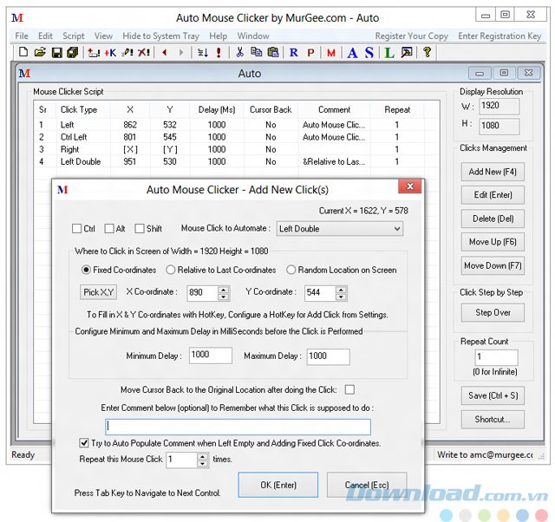Image resolution: width=555 pixels, height=522 pixels.
Task: Click the Save floppy disk toolbar icon
Action: coord(56,53)
